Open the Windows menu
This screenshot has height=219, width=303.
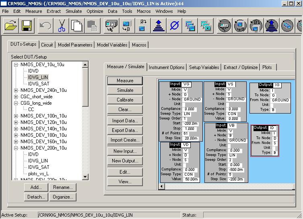(x=164, y=11)
